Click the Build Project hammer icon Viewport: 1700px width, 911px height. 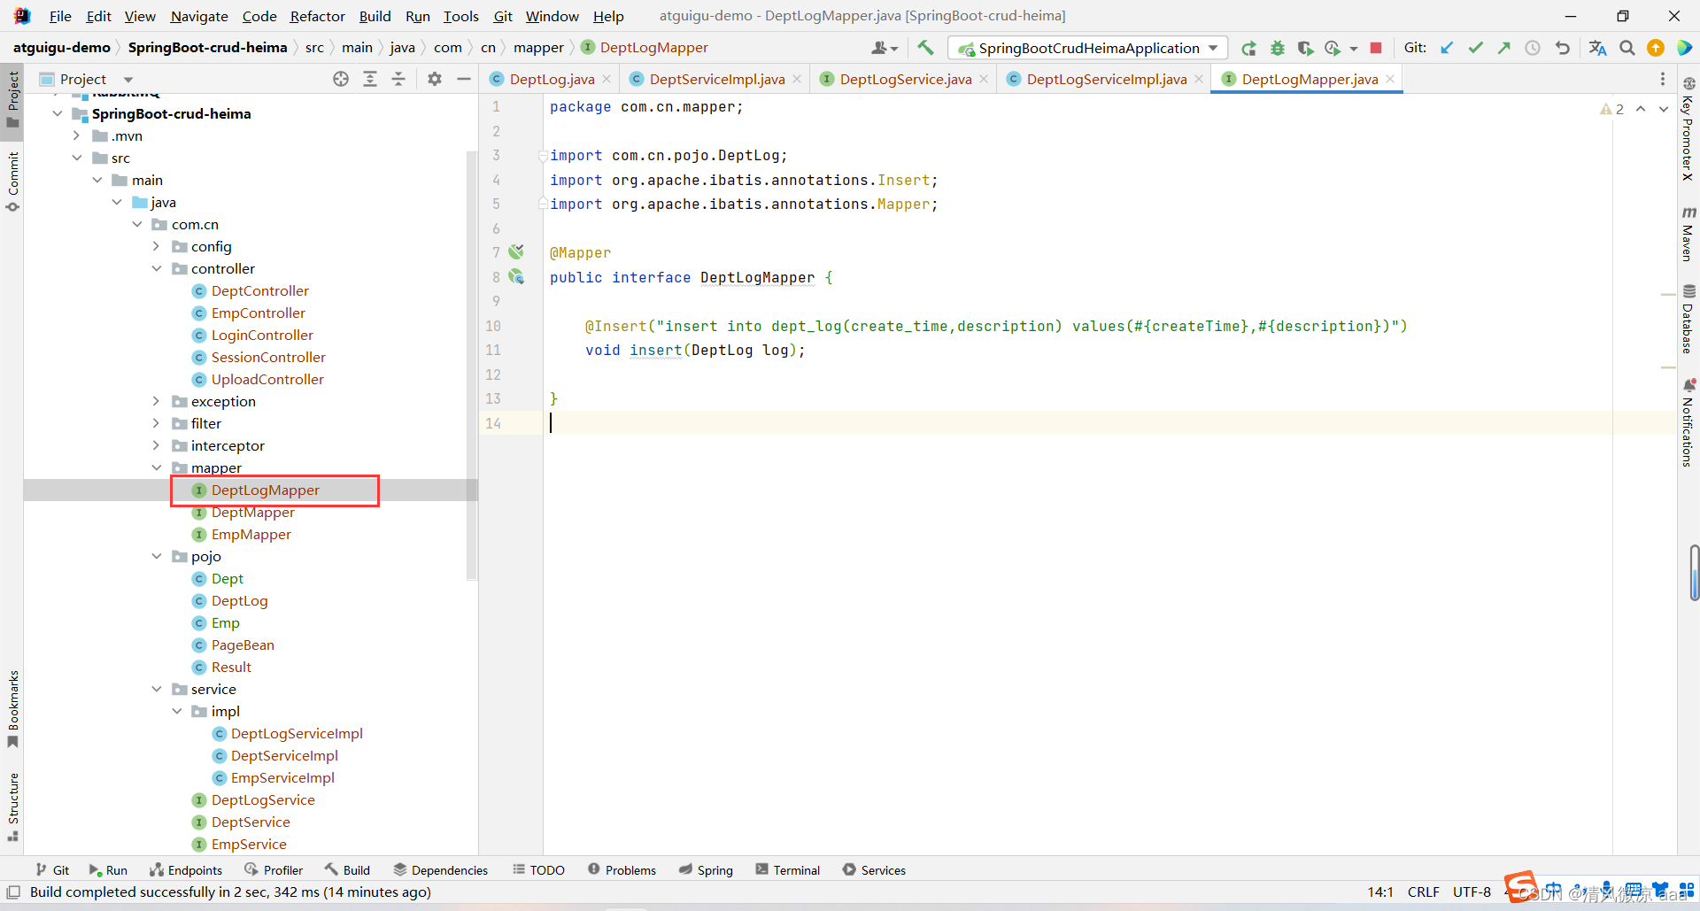click(x=925, y=48)
